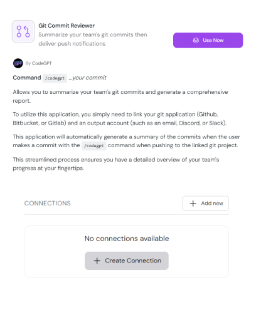Click the CONNECTIONS section heading
The width and height of the screenshot is (261, 325).
click(48, 204)
